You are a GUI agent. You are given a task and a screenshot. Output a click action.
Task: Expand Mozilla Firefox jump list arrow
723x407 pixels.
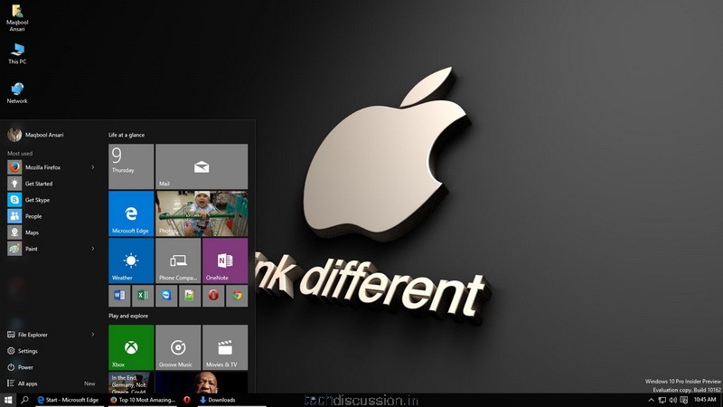(93, 167)
